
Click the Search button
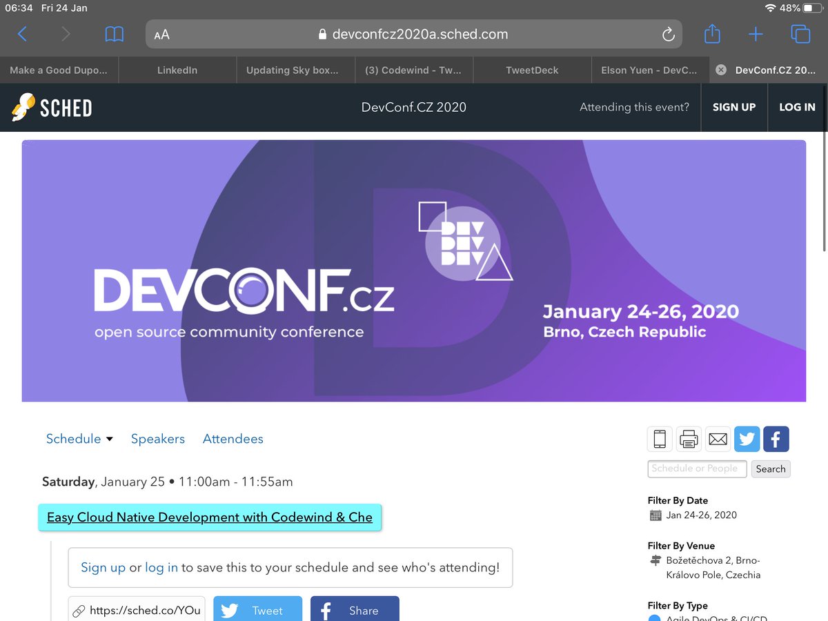click(x=771, y=469)
